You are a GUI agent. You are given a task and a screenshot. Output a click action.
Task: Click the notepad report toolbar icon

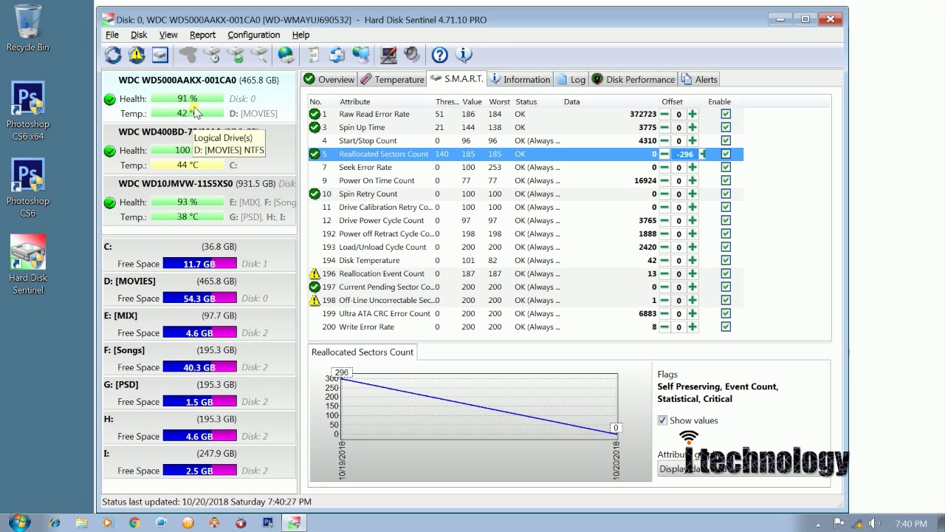(x=314, y=55)
